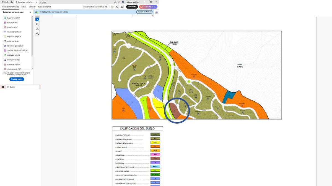Select the arrow selection tool
This screenshot has height=186, width=332.
37,19
